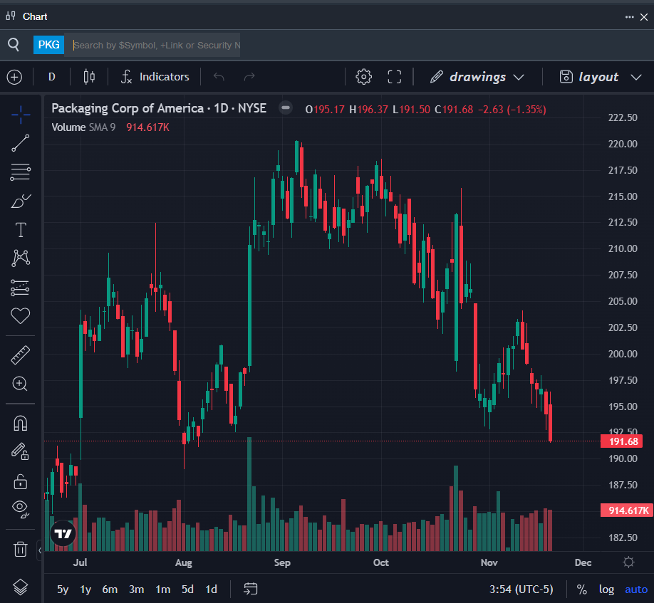Pick the ruler measure tool
The image size is (654, 603).
(x=21, y=355)
